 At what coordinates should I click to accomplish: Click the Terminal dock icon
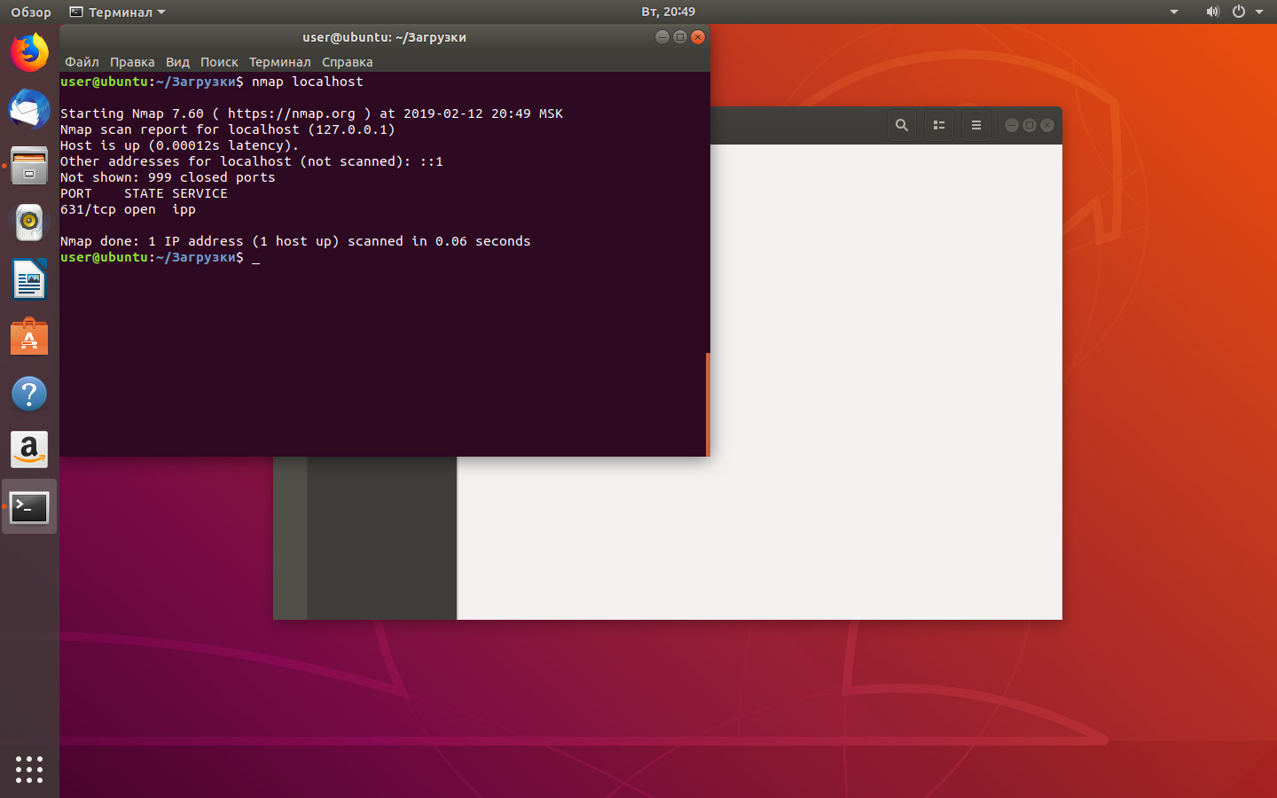click(29, 507)
